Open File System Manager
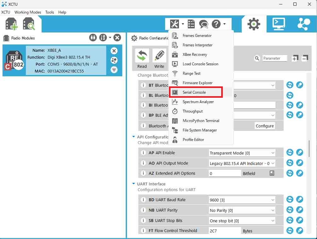Image resolution: width=317 pixels, height=239 pixels. point(201,130)
